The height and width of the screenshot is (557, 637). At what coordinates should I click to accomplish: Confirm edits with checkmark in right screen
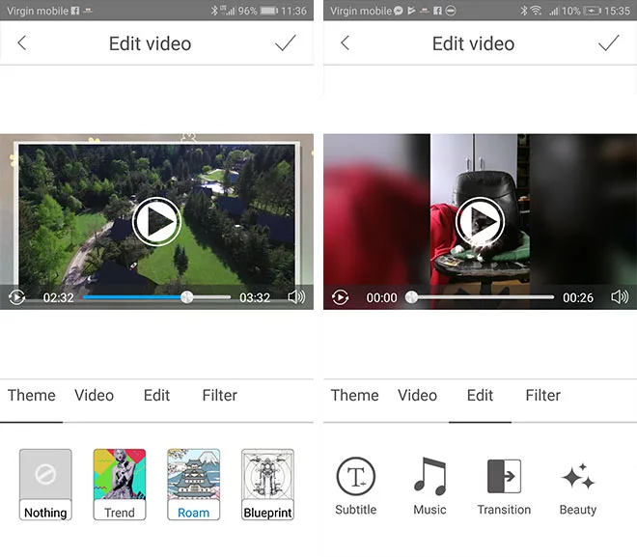coord(608,43)
